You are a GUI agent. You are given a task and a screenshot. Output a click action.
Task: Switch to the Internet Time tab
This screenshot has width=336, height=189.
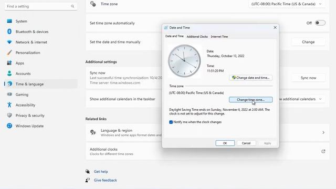pos(219,37)
